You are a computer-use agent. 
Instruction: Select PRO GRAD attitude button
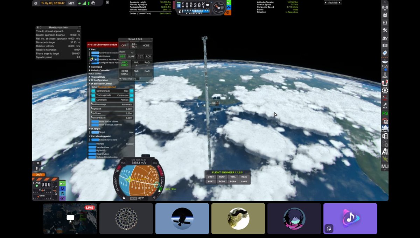coord(125,64)
